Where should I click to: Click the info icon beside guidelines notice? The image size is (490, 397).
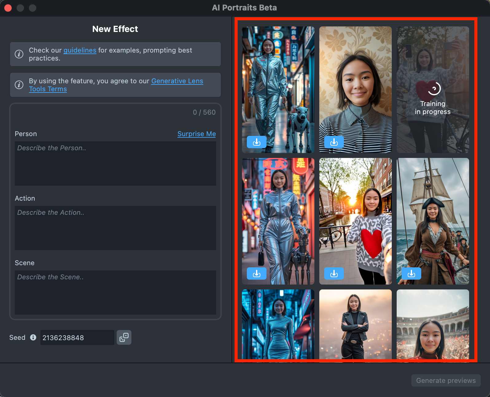[x=19, y=54]
